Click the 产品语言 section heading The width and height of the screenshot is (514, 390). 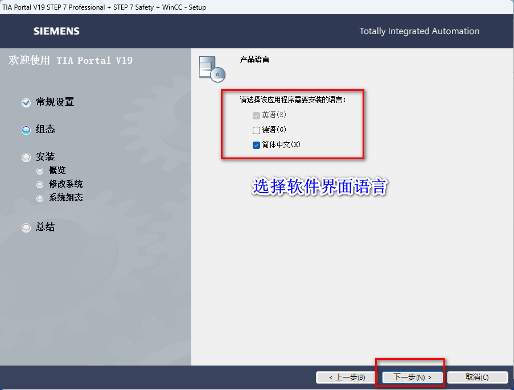point(254,59)
